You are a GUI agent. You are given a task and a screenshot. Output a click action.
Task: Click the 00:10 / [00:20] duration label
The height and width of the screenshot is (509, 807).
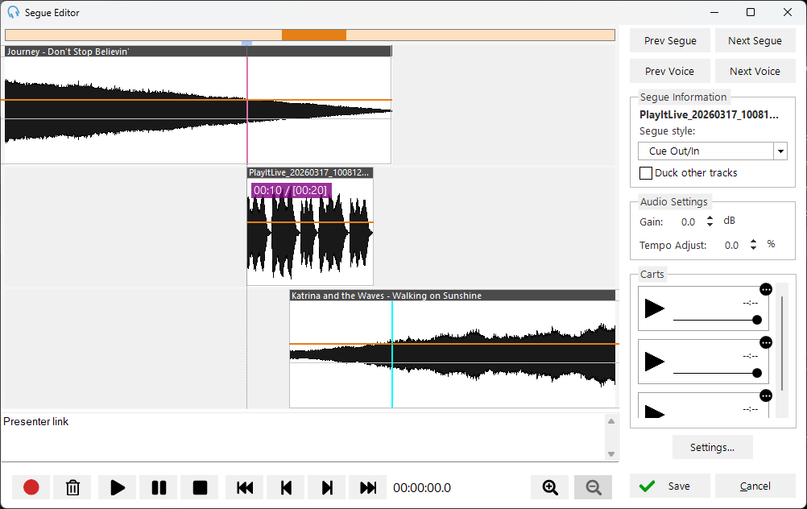coord(292,190)
